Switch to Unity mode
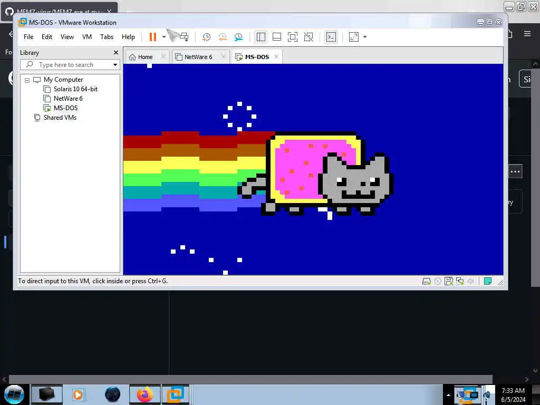This screenshot has height=405, width=540. 308,37
